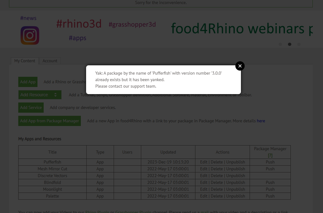Click the Mesh Mirror Cut title cell

[52, 169]
